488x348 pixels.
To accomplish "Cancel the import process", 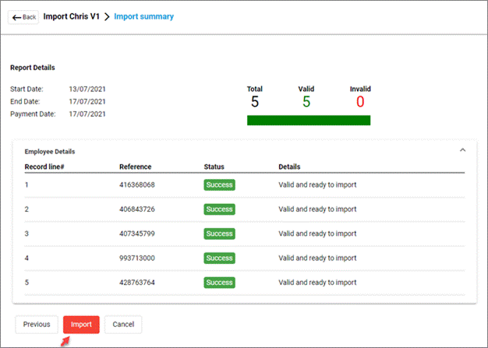I will [123, 324].
